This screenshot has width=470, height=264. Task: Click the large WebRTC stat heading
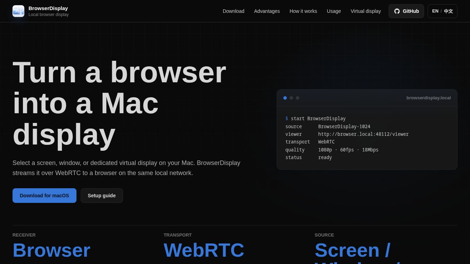[x=204, y=250]
